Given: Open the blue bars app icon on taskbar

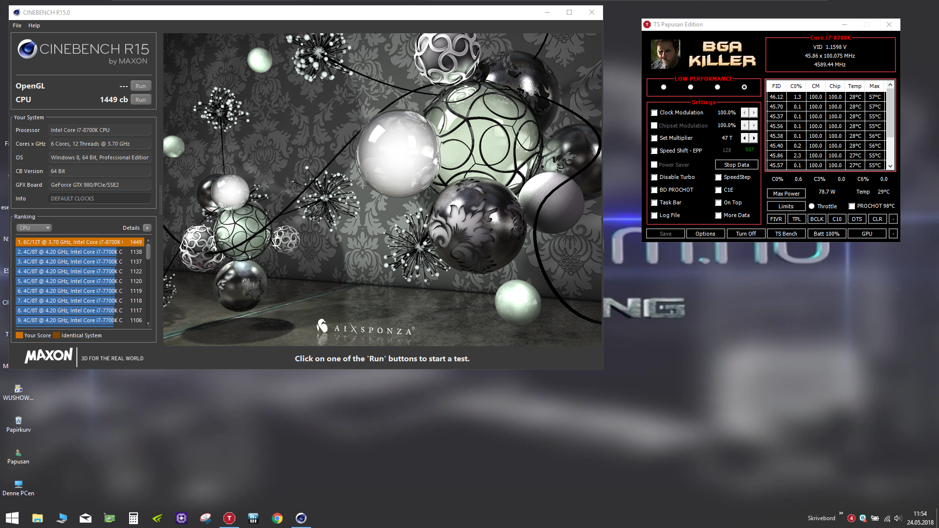Looking at the screenshot, I should 253,518.
